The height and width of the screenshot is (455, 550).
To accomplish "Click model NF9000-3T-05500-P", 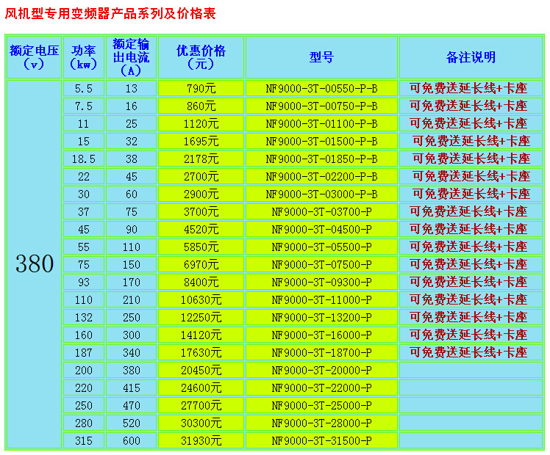I will 321,247.
